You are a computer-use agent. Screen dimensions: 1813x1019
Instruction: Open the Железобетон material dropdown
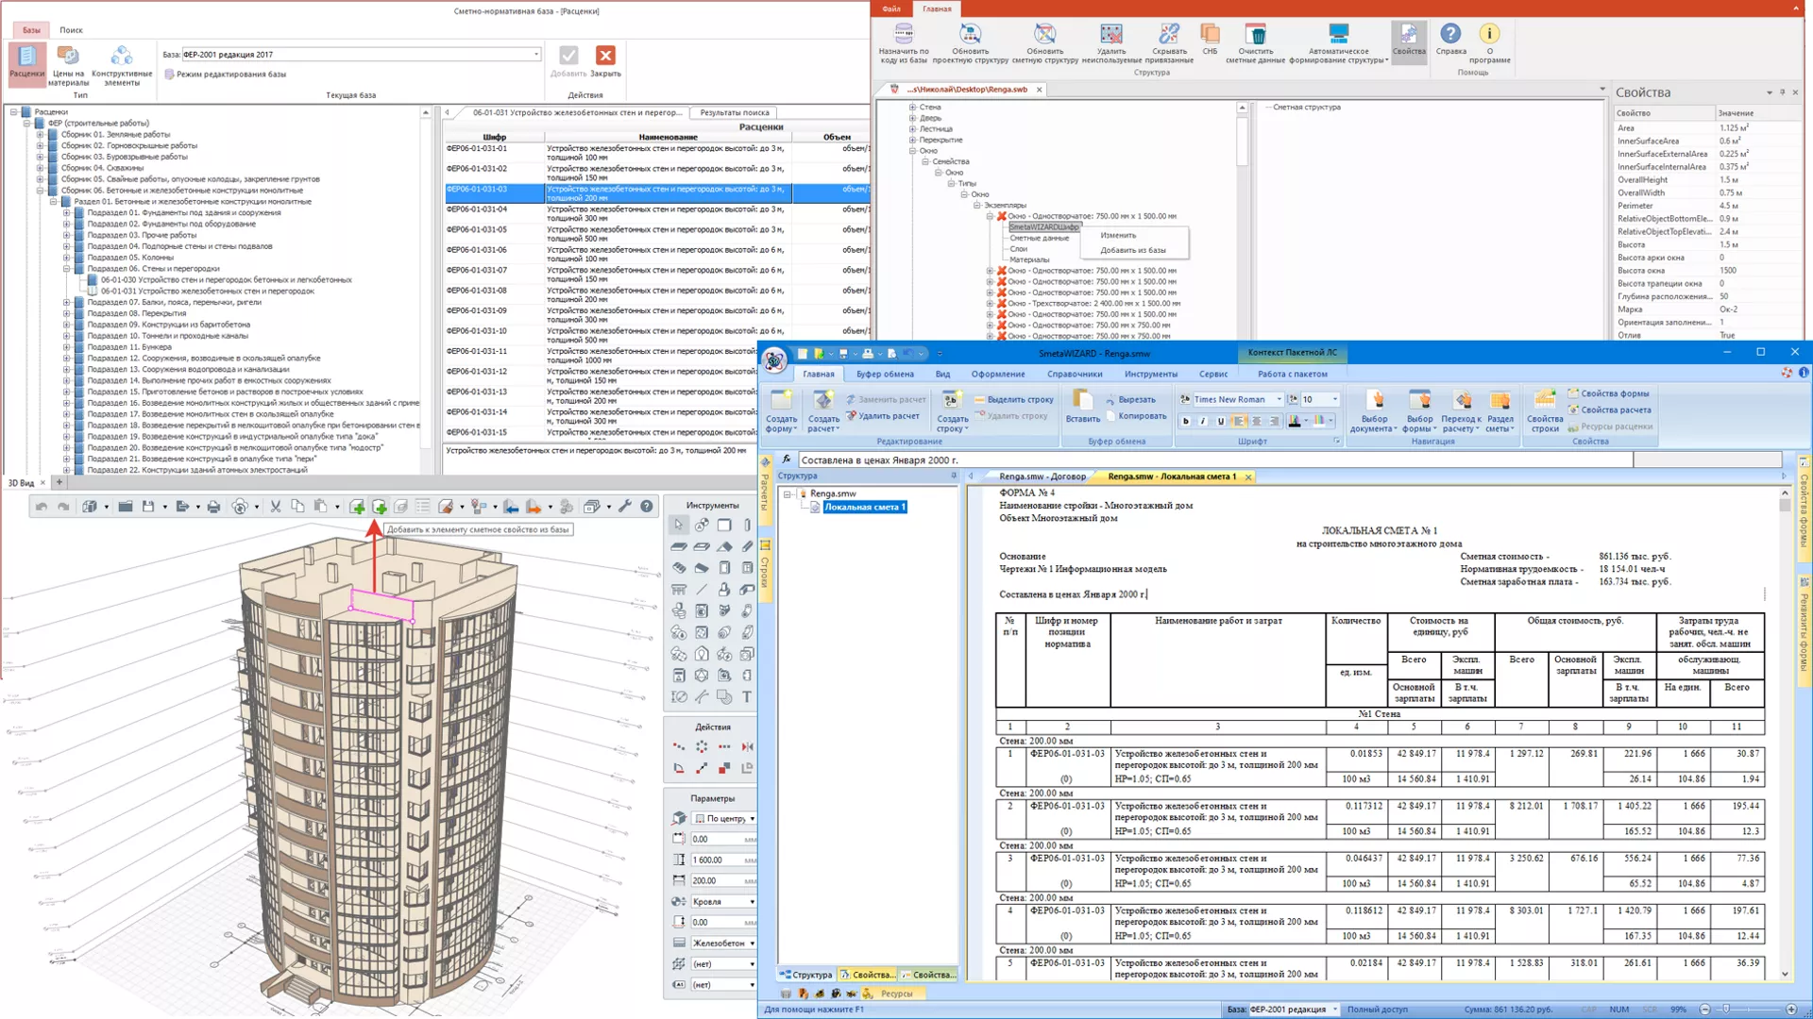click(x=753, y=944)
